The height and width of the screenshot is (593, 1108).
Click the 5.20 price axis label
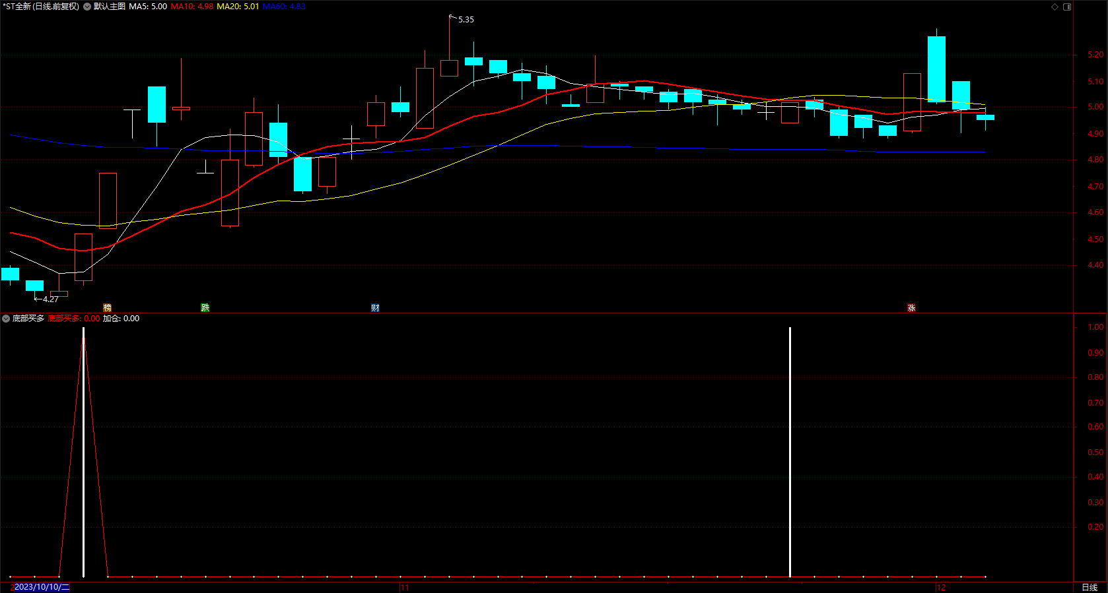[1095, 55]
